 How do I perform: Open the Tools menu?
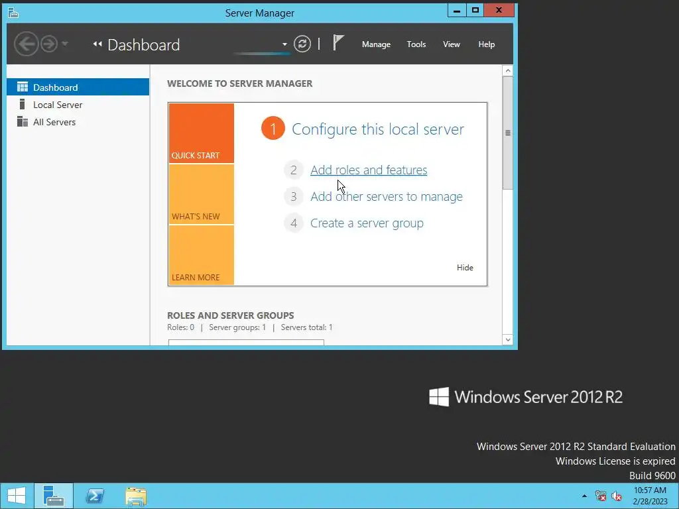point(416,44)
